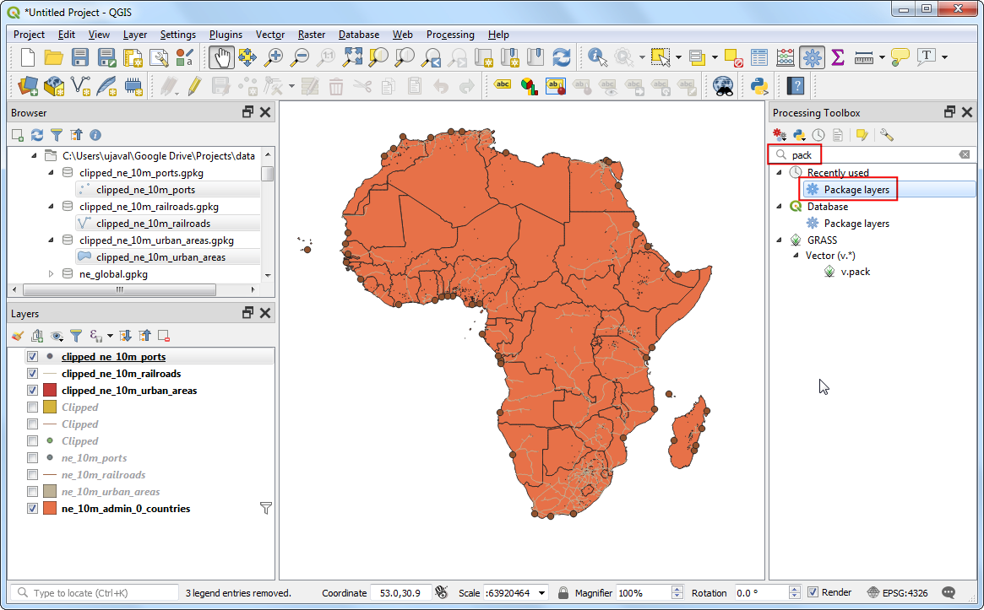Click the Save Project icon

[80, 57]
